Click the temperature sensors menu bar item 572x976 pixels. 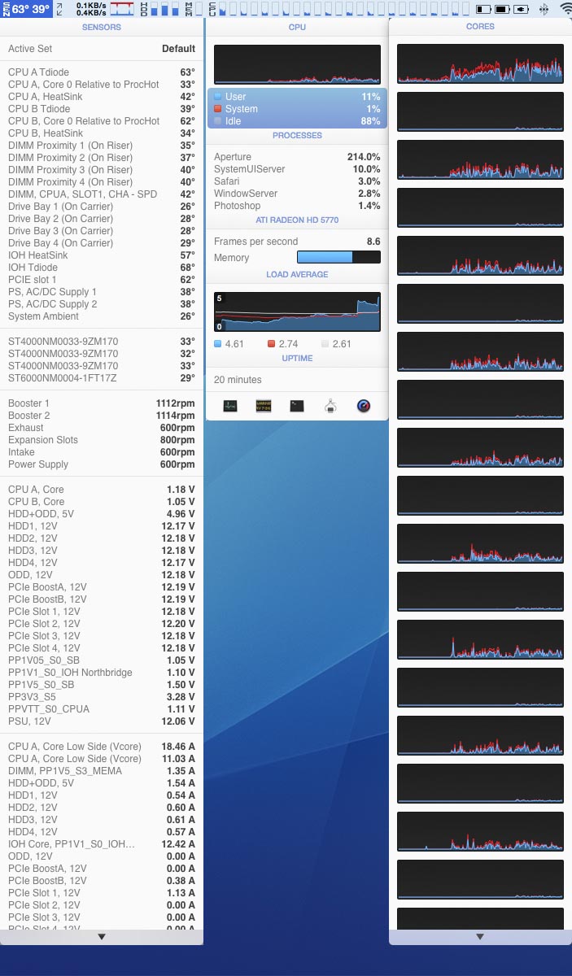pos(25,9)
